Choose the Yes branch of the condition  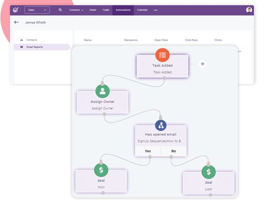click(148, 151)
